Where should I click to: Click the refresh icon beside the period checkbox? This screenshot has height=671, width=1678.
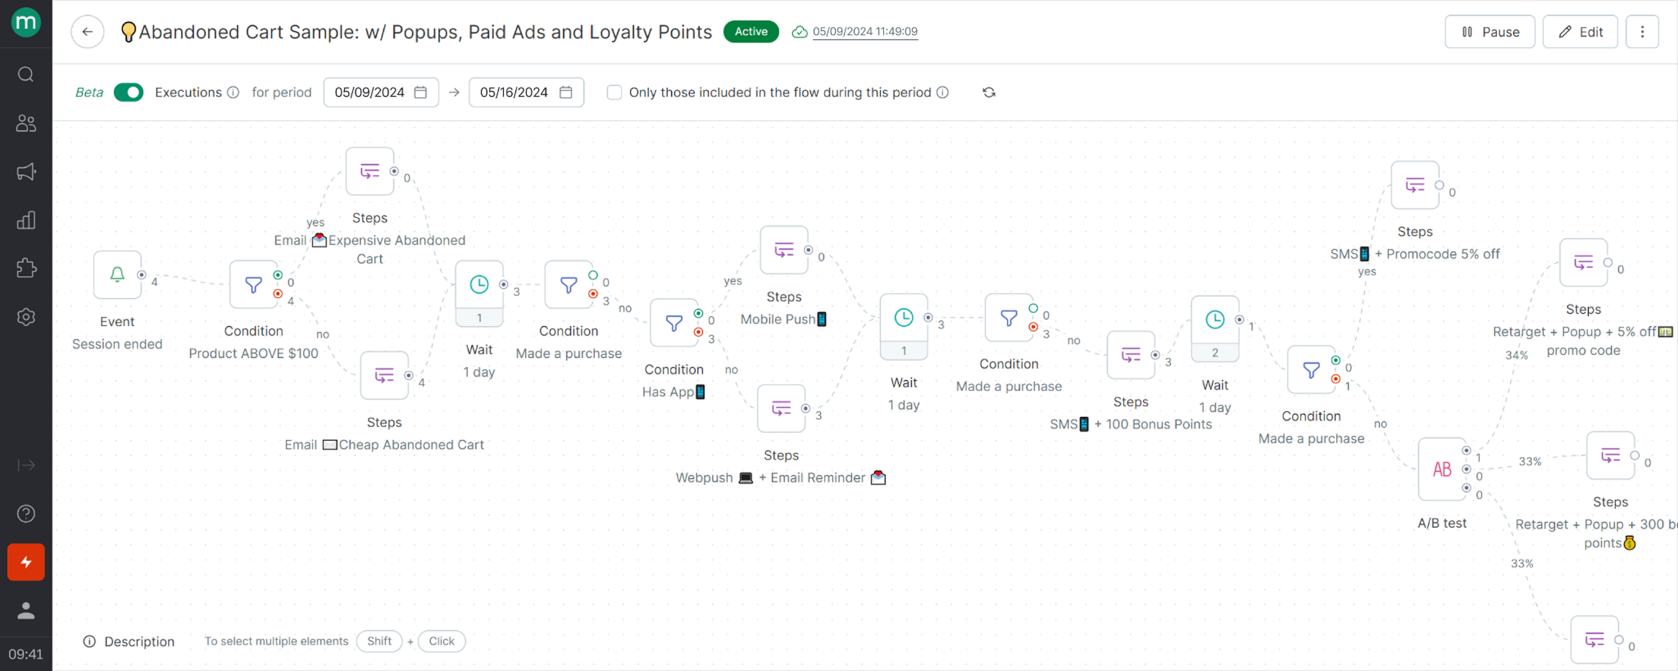coord(989,92)
